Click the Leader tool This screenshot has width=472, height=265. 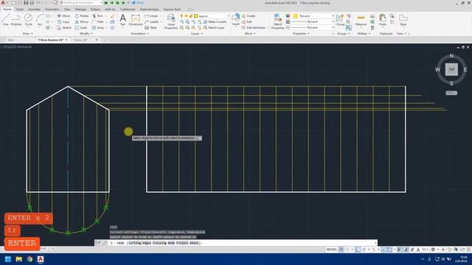point(152,21)
